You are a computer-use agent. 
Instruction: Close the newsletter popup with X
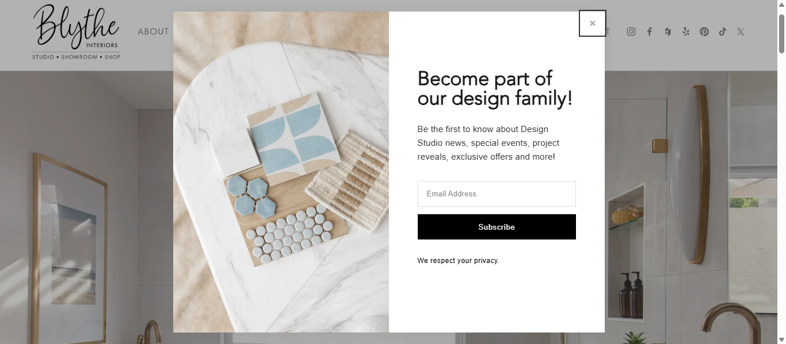pyautogui.click(x=592, y=24)
